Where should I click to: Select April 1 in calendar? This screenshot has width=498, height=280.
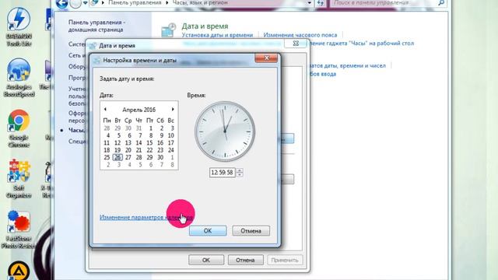150,128
